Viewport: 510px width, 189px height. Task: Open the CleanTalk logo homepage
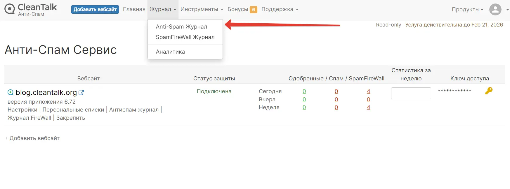pos(31,9)
